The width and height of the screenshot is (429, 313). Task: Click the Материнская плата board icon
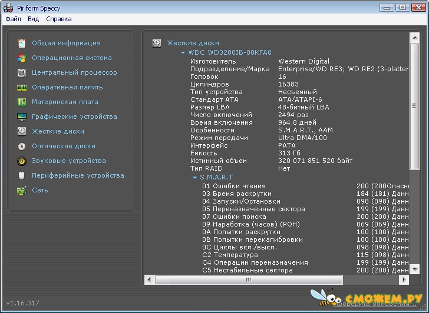22,102
